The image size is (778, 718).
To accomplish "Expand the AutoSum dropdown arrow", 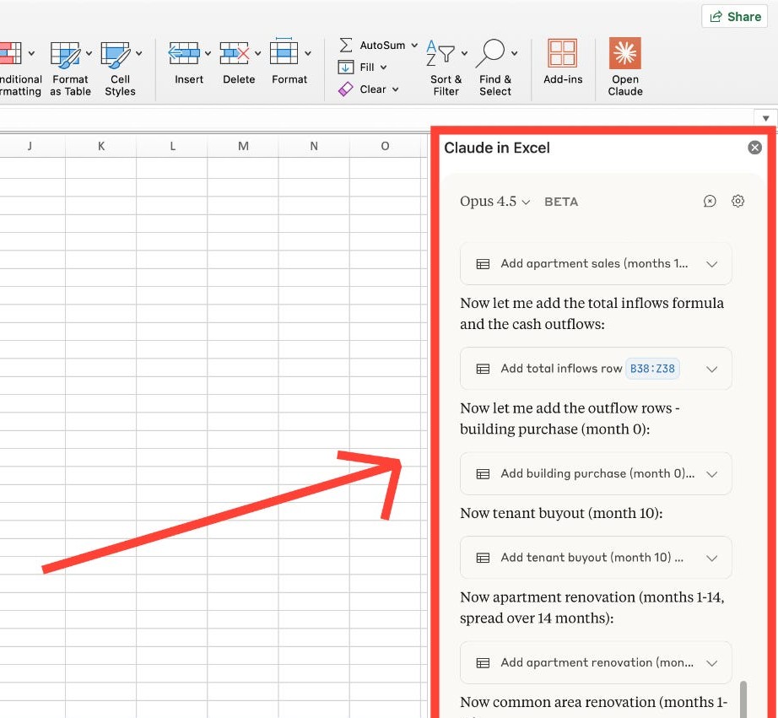I will (414, 46).
